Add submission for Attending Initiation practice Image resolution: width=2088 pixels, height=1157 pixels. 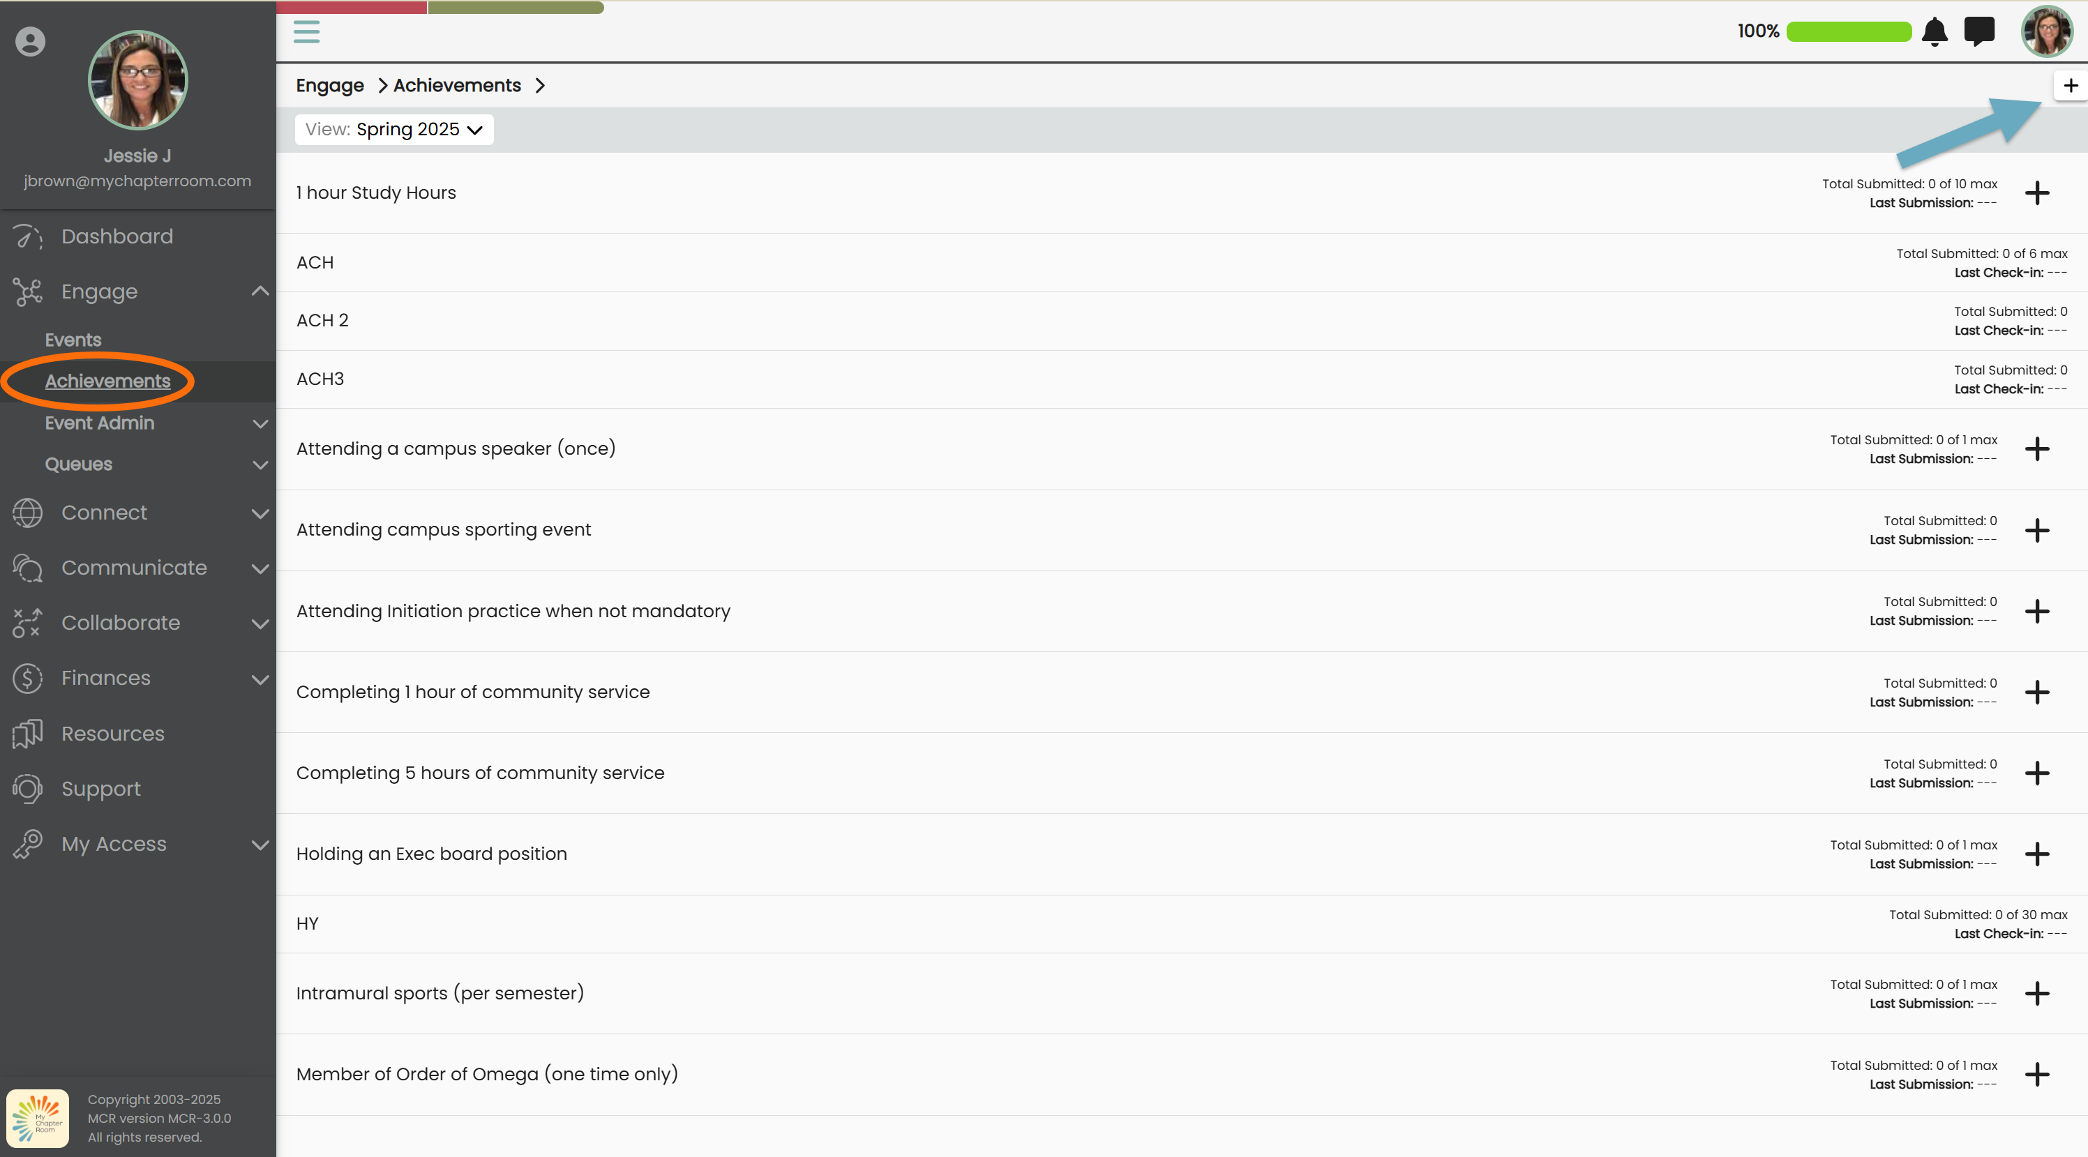pos(2037,611)
